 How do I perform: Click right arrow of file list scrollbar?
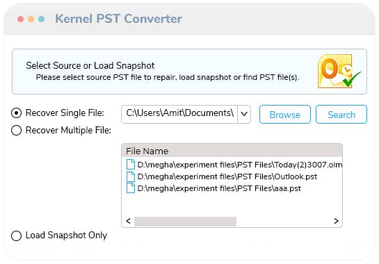click(x=336, y=221)
